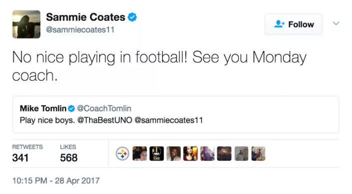Image resolution: width=352 pixels, height=194 pixels.
Task: Click Sammie Coates profile picture
Action: (26, 24)
